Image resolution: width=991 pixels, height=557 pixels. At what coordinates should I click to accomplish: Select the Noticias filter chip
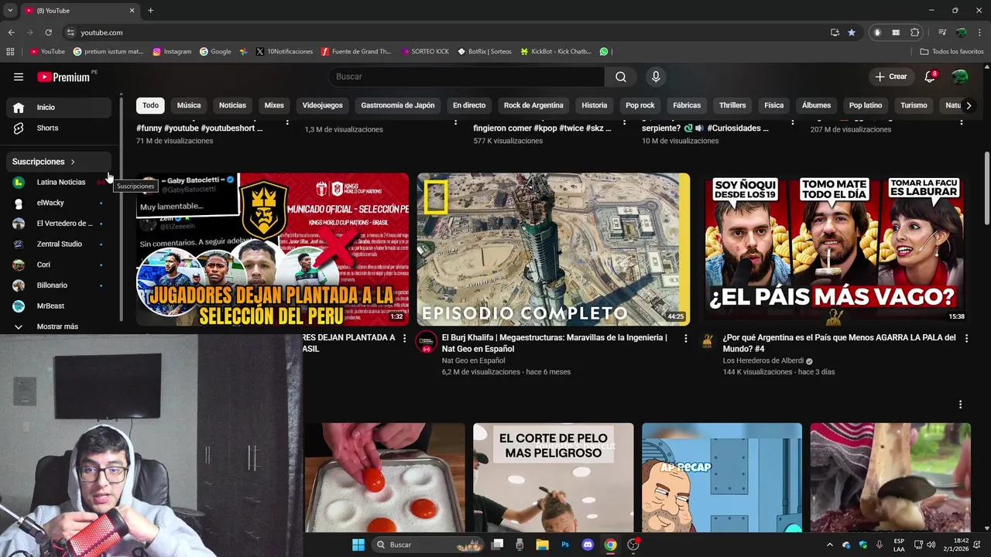click(x=232, y=105)
